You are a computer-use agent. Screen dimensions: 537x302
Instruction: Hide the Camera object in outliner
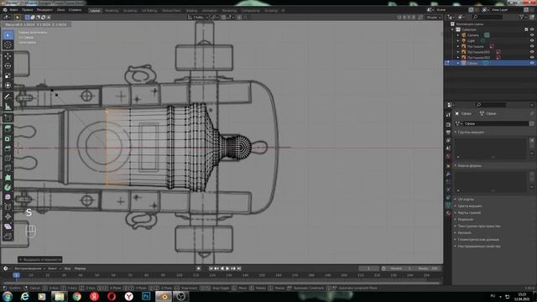tap(532, 35)
